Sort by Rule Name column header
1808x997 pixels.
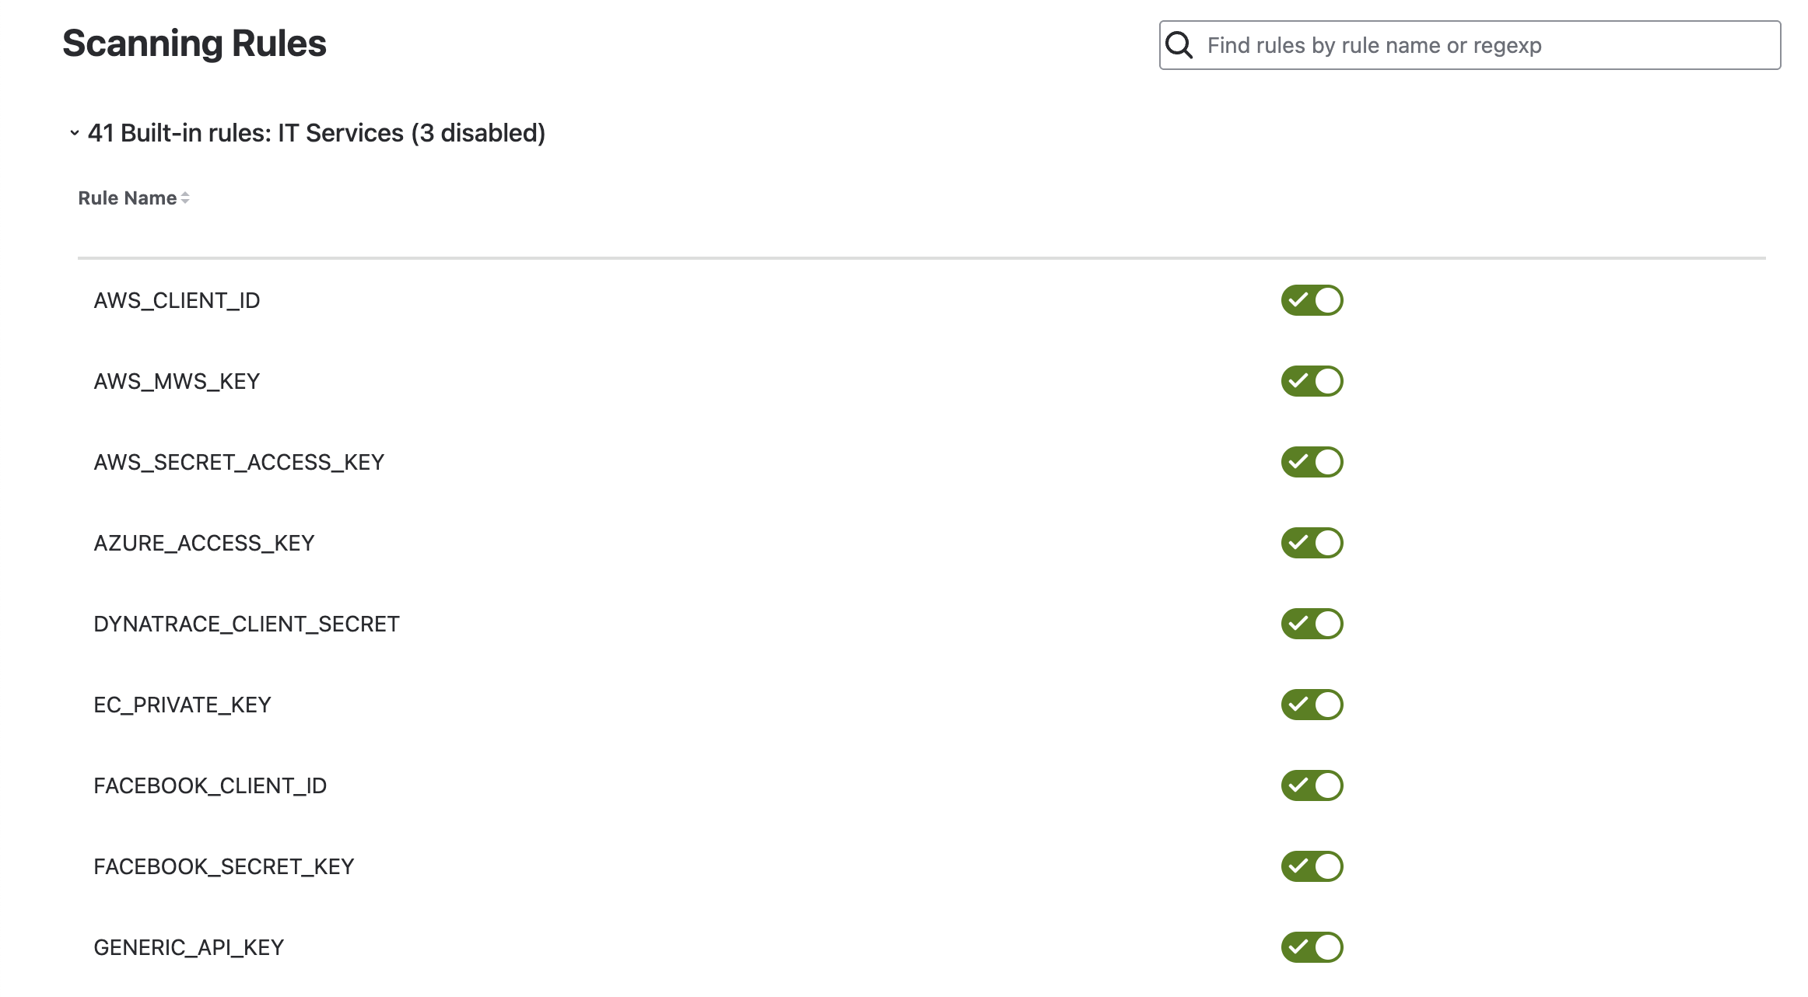(x=128, y=198)
